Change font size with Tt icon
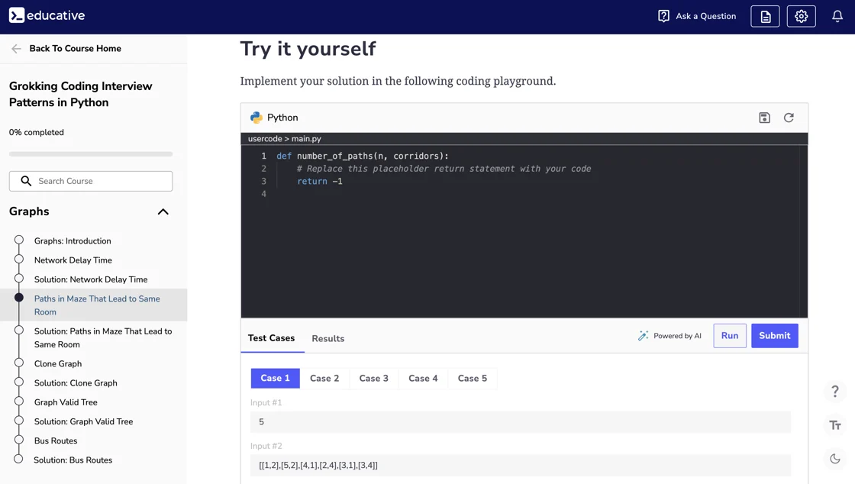This screenshot has width=855, height=484. coord(835,426)
